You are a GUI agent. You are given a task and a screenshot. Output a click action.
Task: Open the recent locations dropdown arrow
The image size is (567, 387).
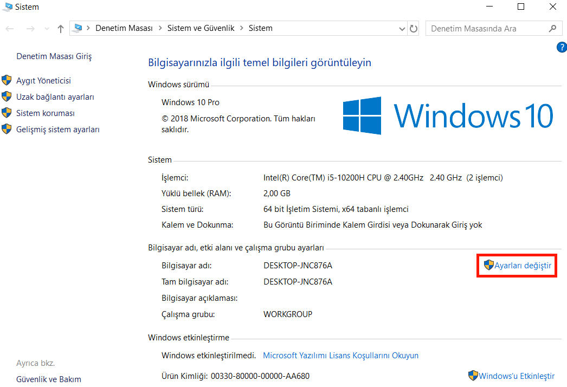pyautogui.click(x=47, y=29)
